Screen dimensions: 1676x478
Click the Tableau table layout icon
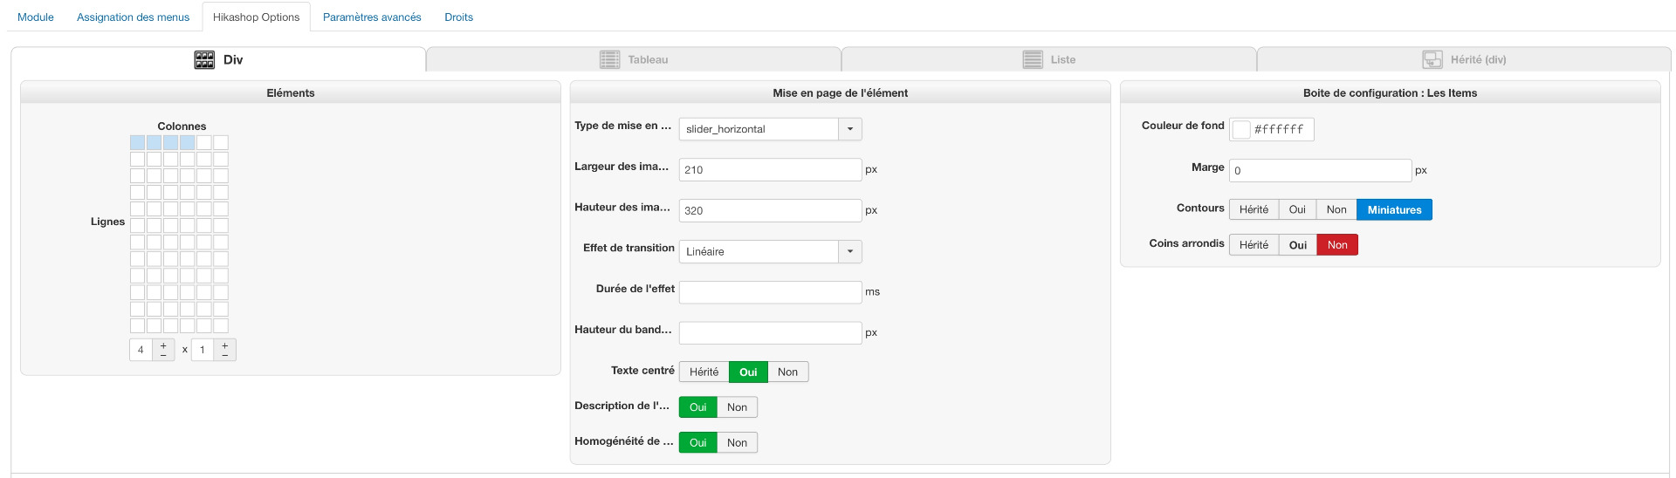point(609,59)
